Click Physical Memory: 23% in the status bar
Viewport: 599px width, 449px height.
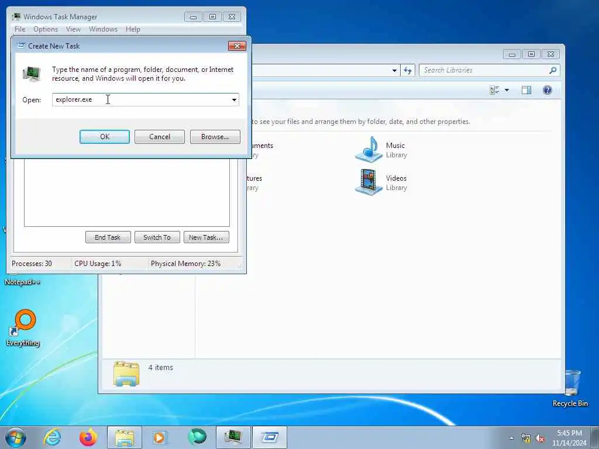185,264
